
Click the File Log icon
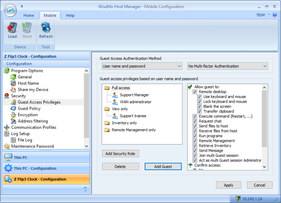[14, 140]
